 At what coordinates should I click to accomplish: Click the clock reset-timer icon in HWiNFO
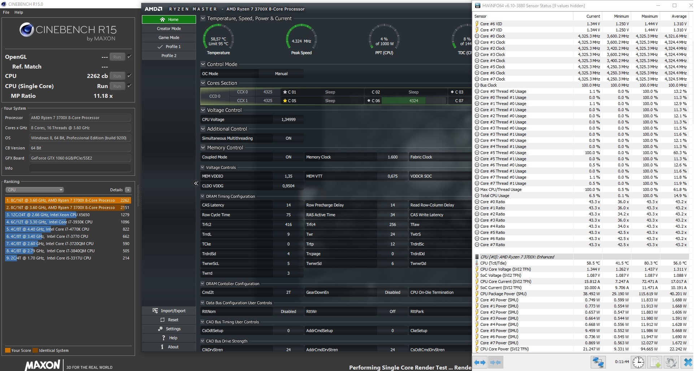point(638,362)
